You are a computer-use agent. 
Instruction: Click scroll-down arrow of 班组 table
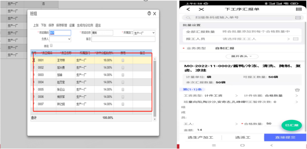(155, 119)
